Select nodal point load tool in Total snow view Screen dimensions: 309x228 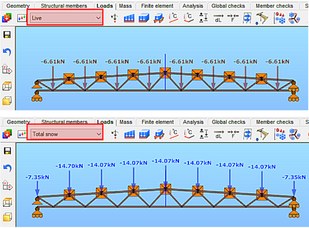[115, 134]
